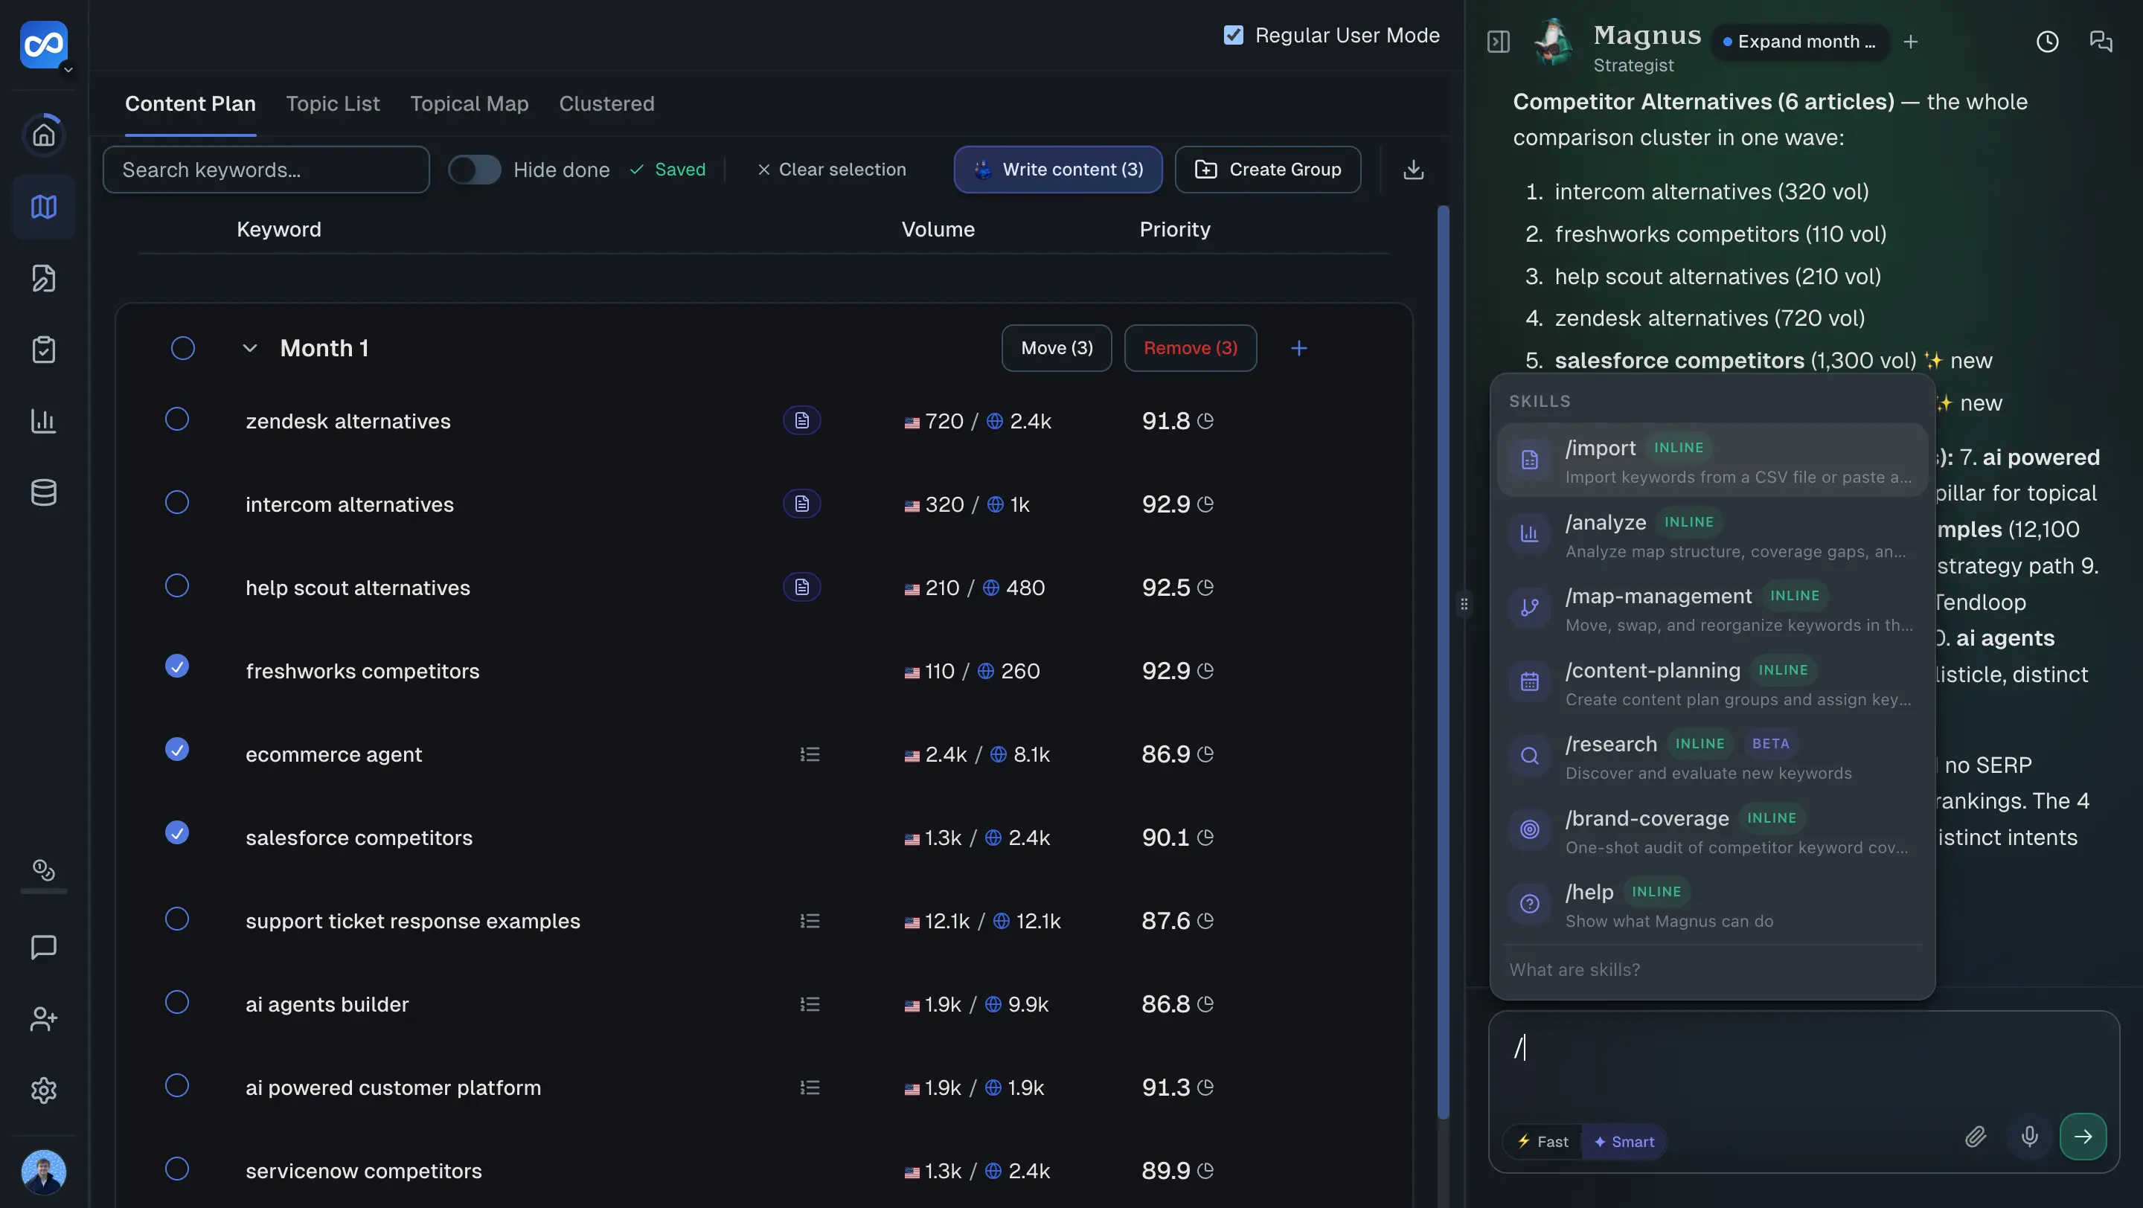2143x1208 pixels.
Task: Uncheck the Regular User Mode checkbox
Action: [x=1233, y=35]
